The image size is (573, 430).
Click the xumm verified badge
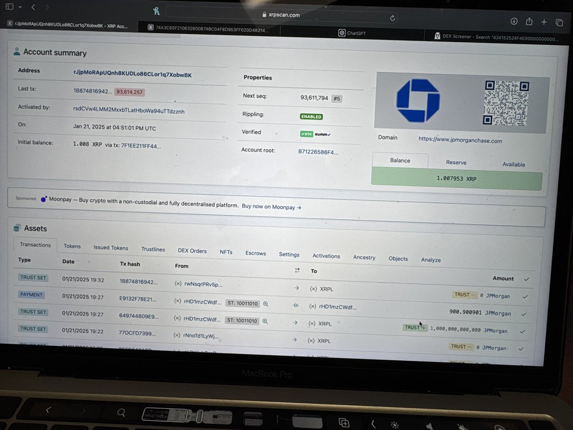(x=322, y=134)
